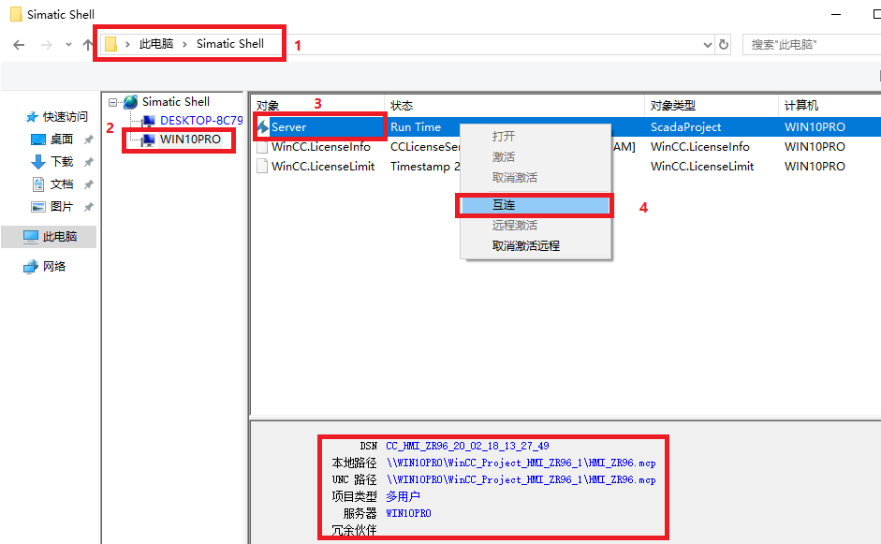This screenshot has height=544, width=881.
Task: Select '此电脑' in the address breadcrumb
Action: click(x=156, y=44)
